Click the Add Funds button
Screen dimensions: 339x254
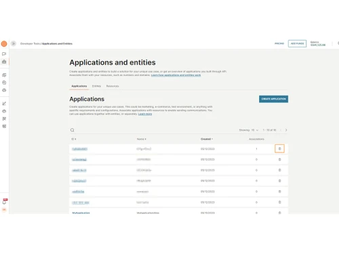tap(297, 43)
